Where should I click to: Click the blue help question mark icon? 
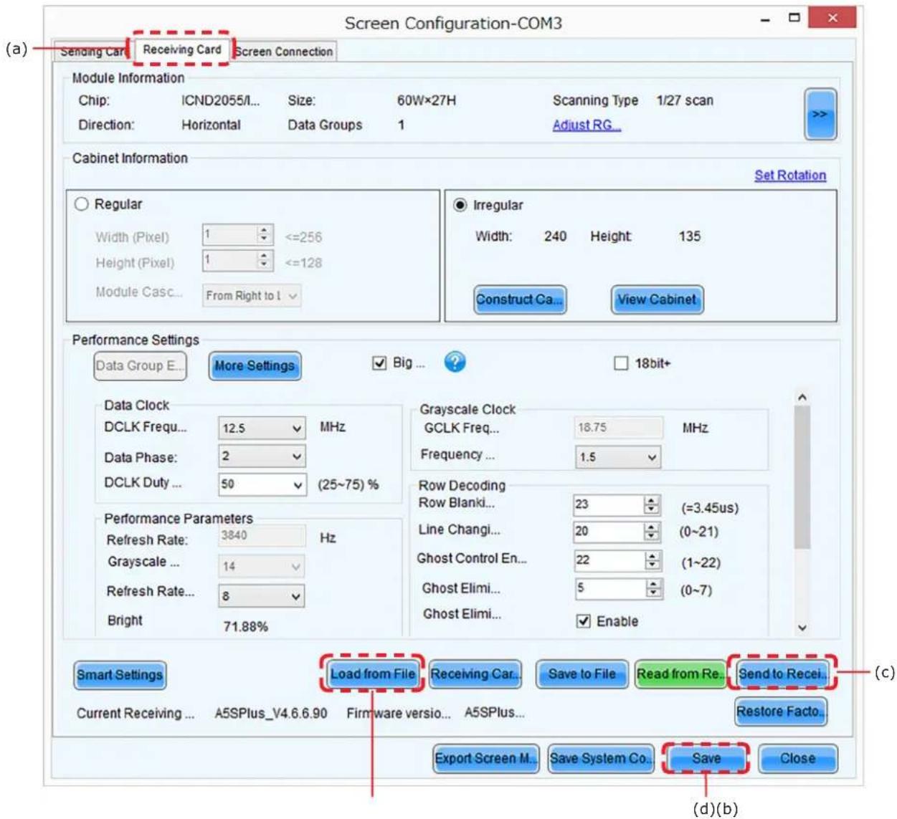(455, 362)
